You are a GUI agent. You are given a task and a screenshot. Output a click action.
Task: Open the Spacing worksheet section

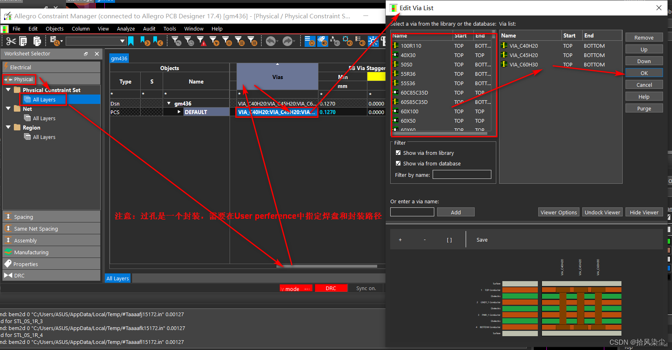(51, 217)
